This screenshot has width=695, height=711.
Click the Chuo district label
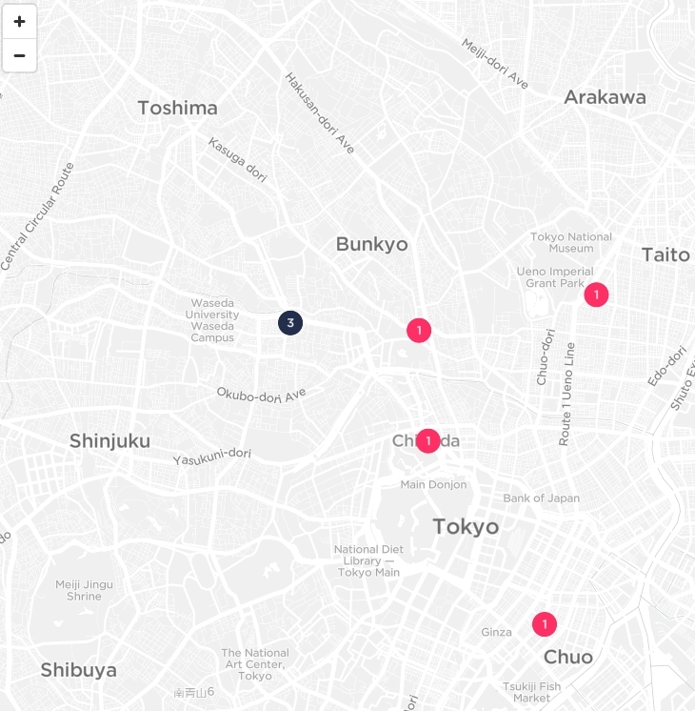coord(567,657)
